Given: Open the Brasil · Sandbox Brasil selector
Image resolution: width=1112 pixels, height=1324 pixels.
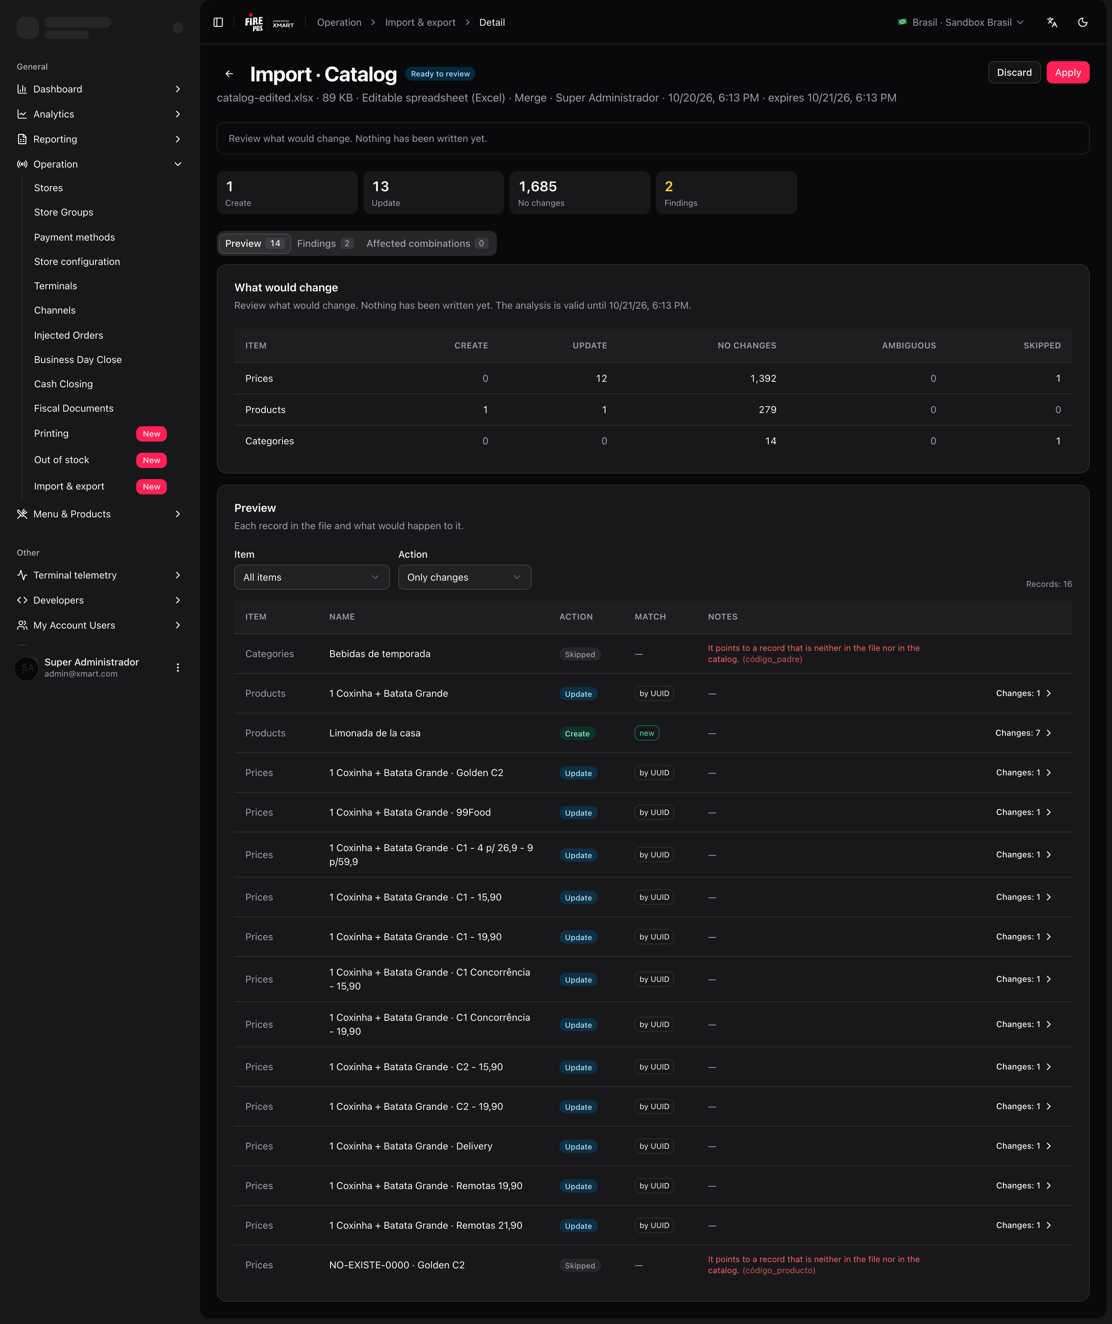Looking at the screenshot, I should point(961,22).
